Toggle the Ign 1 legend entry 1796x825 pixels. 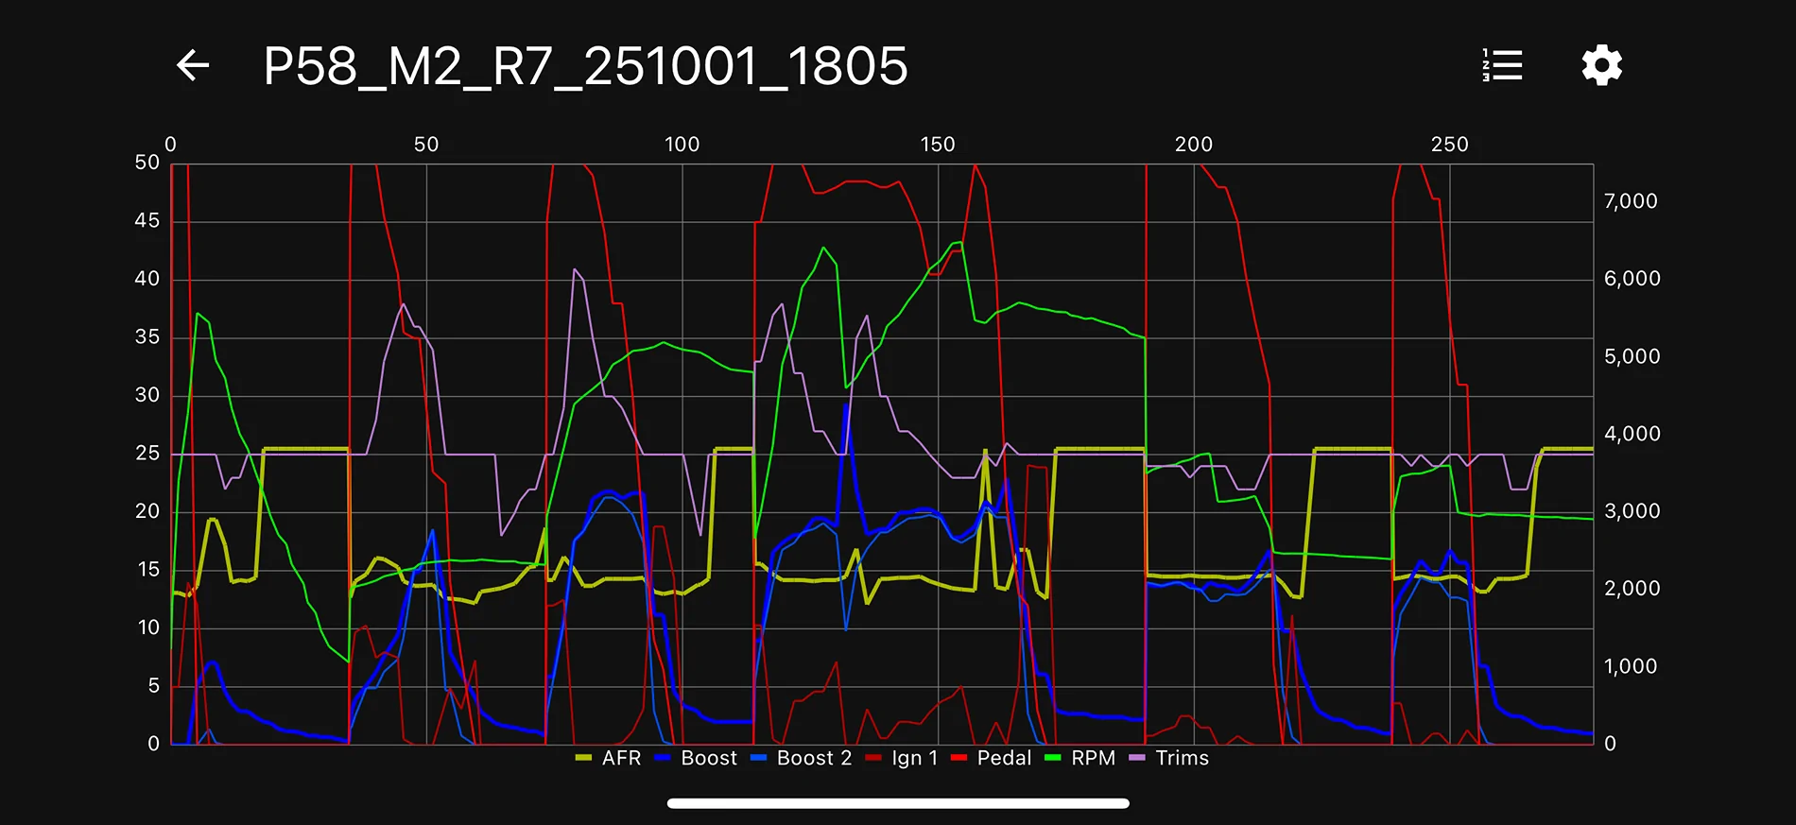click(901, 758)
